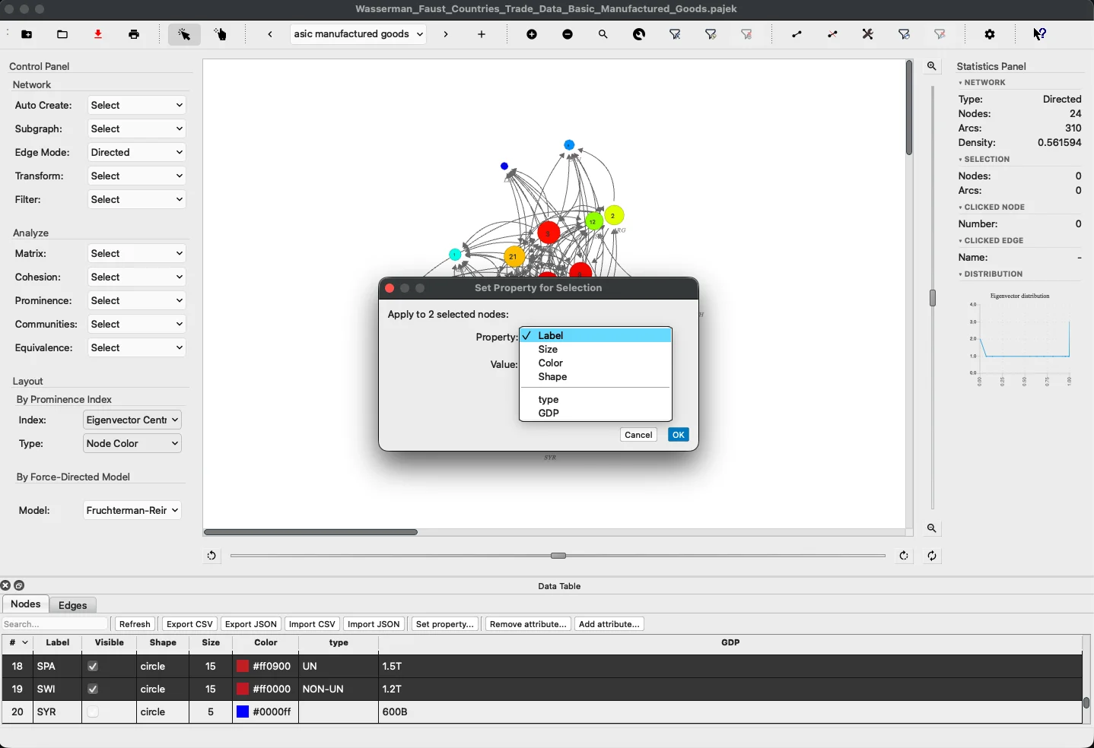Click the help question-mark icon
Image resolution: width=1094 pixels, height=748 pixels.
(1040, 35)
